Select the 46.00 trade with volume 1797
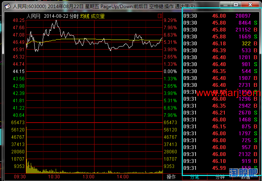 click(x=221, y=133)
